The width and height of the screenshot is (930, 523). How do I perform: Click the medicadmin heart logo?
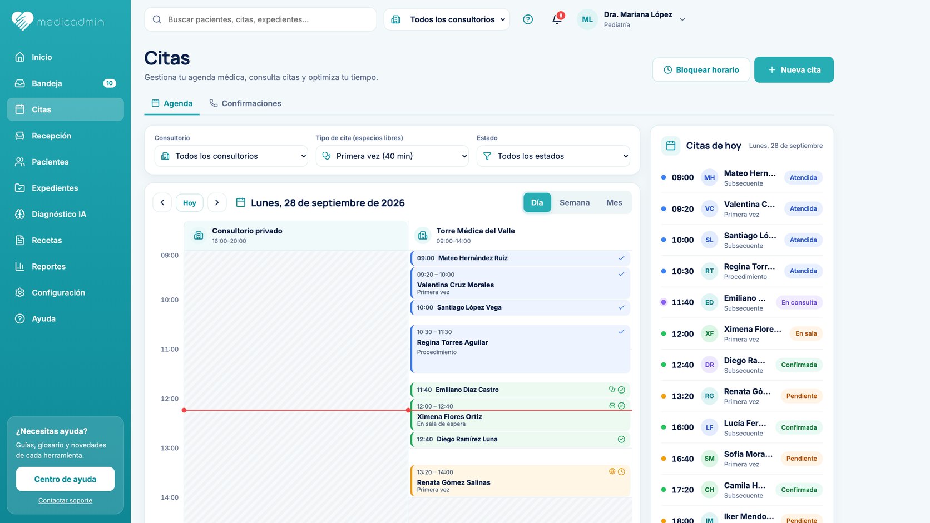pos(22,21)
